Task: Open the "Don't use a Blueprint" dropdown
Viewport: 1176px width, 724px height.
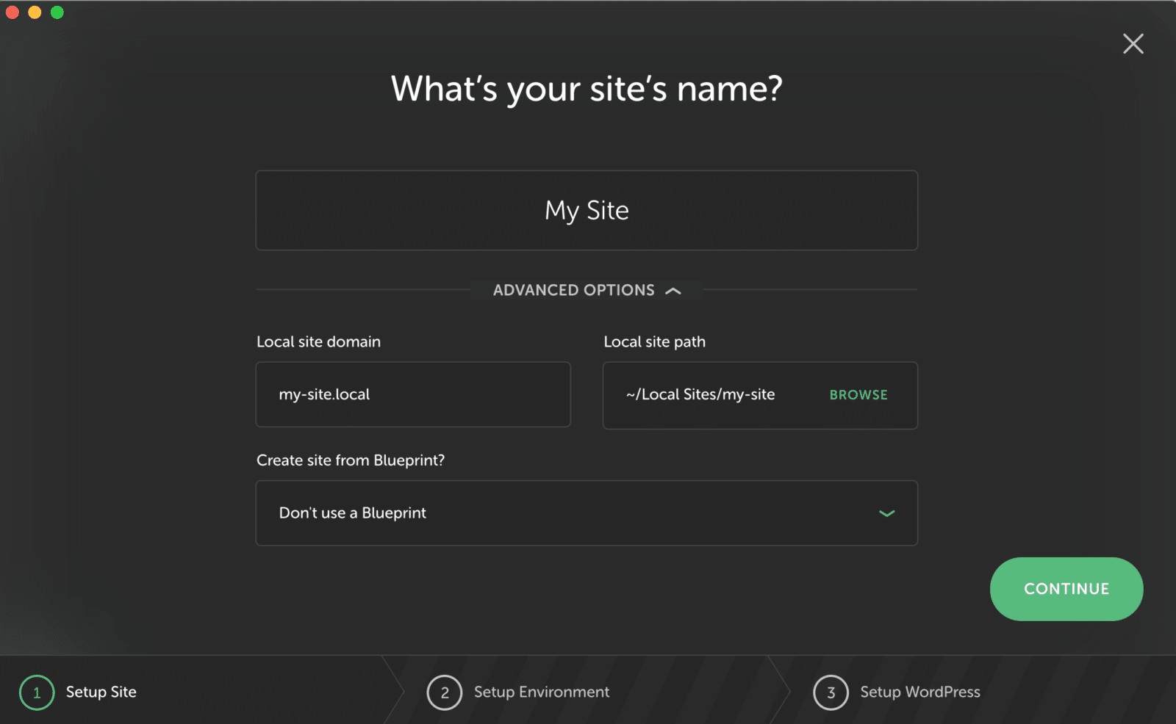Action: pyautogui.click(x=586, y=513)
